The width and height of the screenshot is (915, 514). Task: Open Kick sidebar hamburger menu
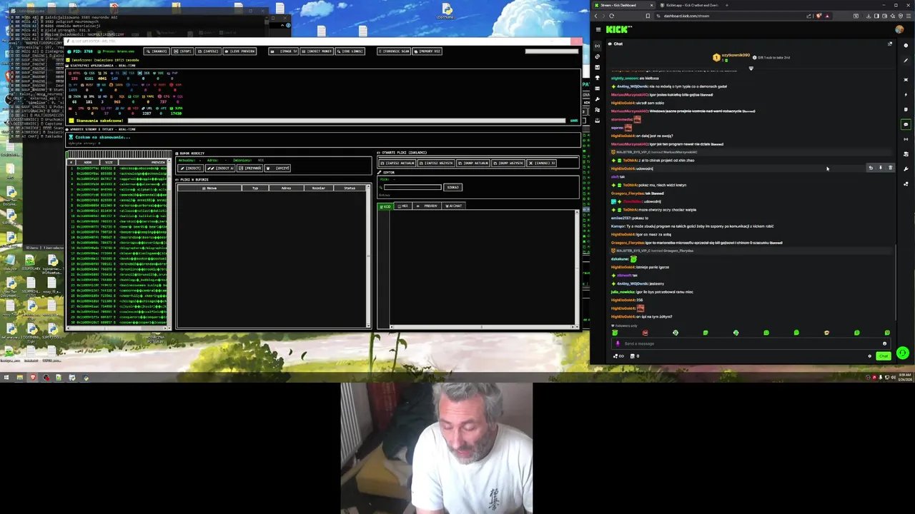point(598,29)
